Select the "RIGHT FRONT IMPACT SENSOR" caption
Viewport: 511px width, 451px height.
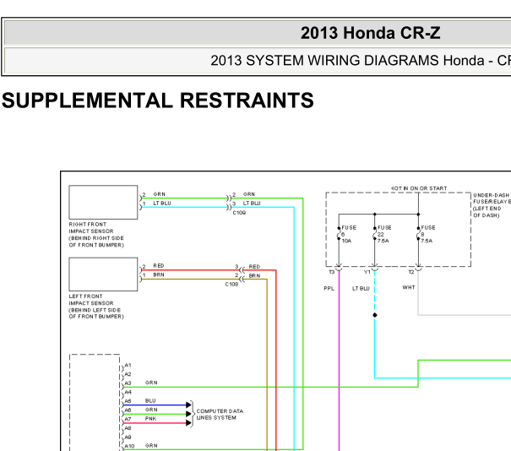96,235
